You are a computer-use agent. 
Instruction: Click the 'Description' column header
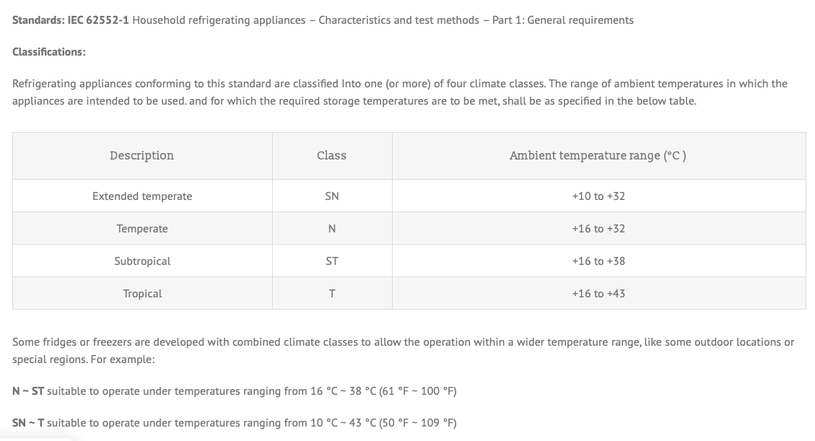coord(142,156)
